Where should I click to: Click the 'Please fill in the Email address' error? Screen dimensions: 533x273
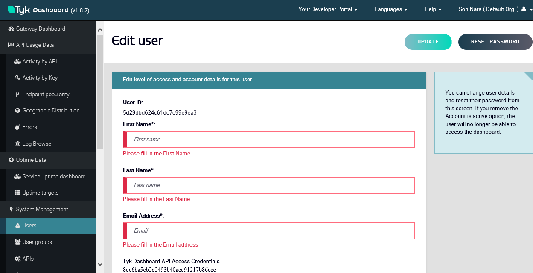coord(160,244)
